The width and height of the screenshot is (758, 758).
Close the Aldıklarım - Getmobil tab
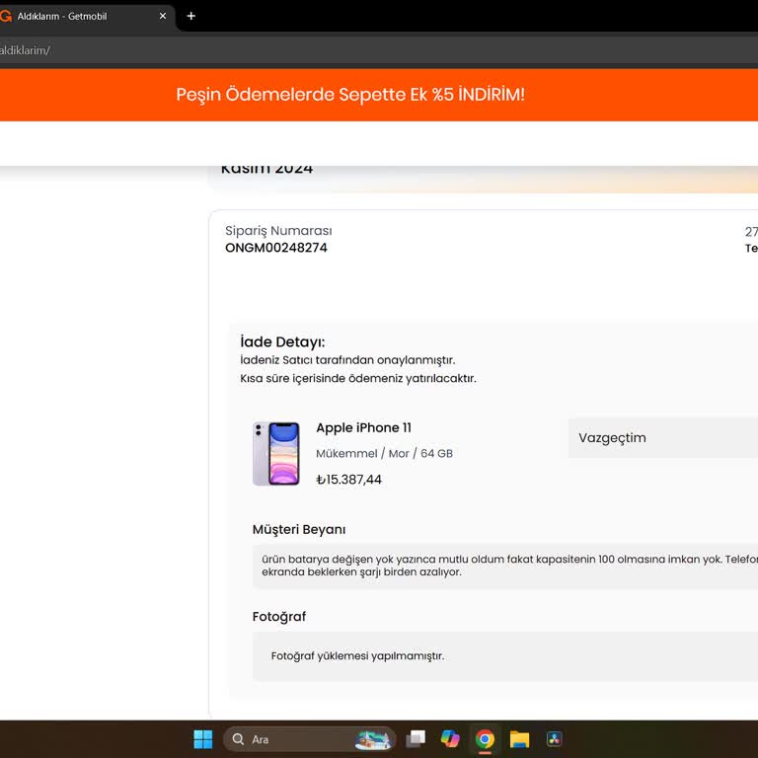click(x=163, y=16)
